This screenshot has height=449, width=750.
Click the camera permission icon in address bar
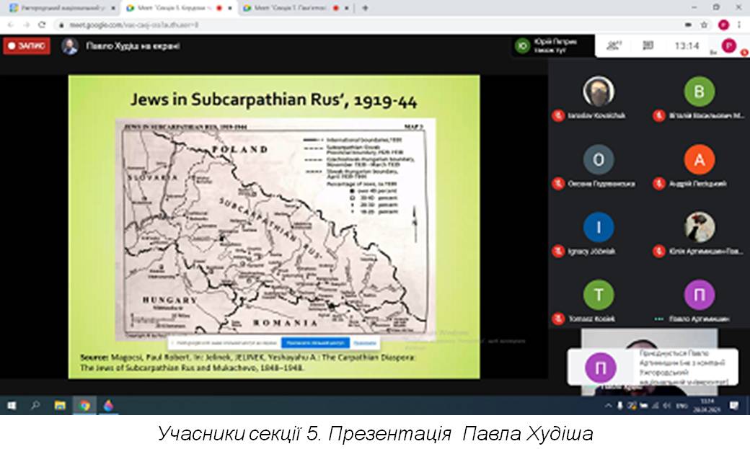(688, 25)
